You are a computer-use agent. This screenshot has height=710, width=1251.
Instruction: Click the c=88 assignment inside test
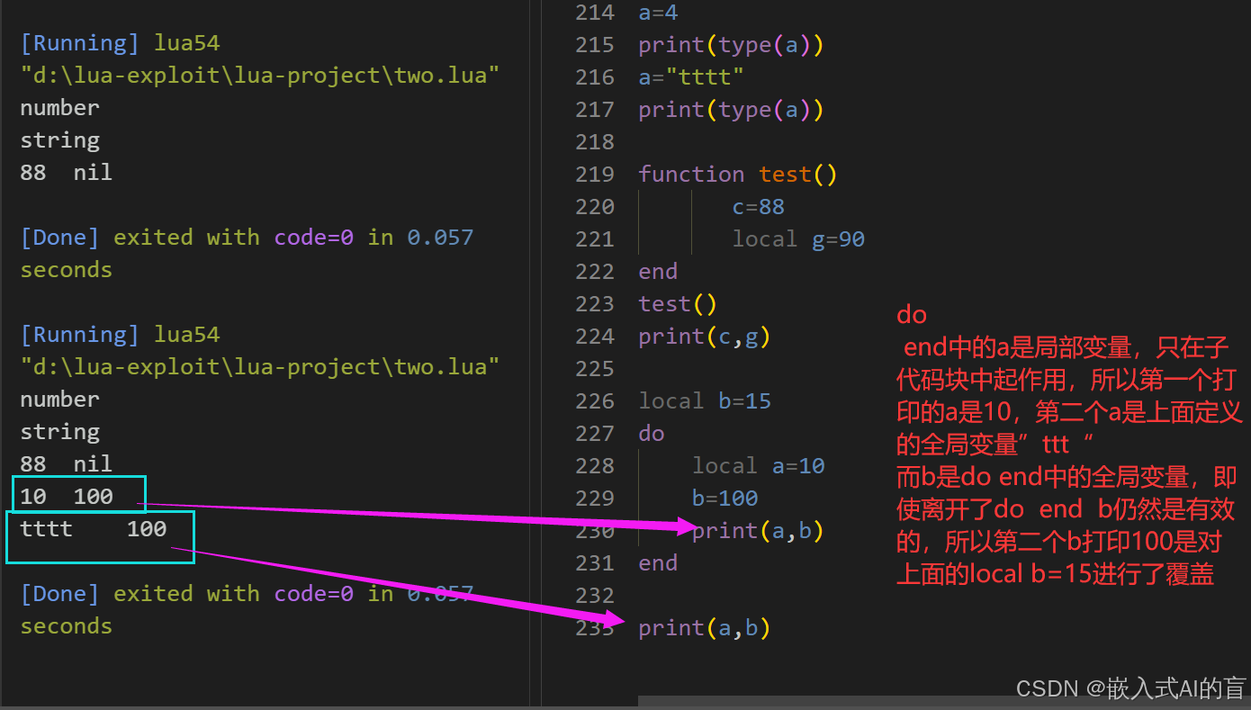coord(758,207)
